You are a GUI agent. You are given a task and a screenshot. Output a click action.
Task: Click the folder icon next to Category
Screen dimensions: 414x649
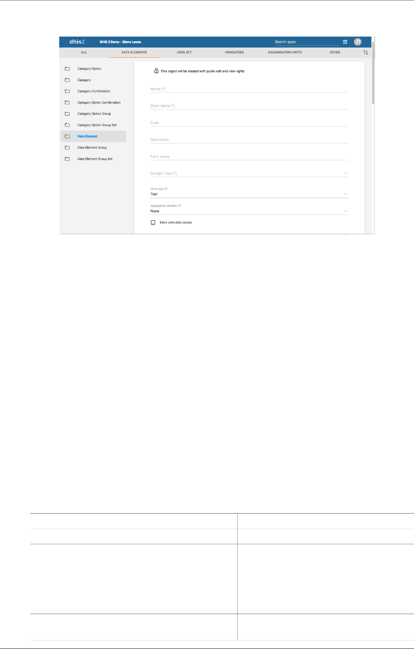(x=67, y=80)
